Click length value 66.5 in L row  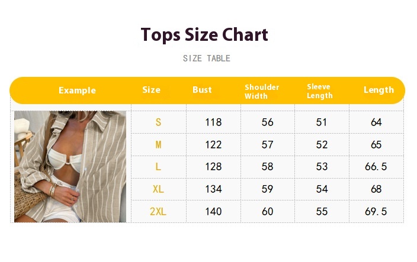[x=376, y=167]
